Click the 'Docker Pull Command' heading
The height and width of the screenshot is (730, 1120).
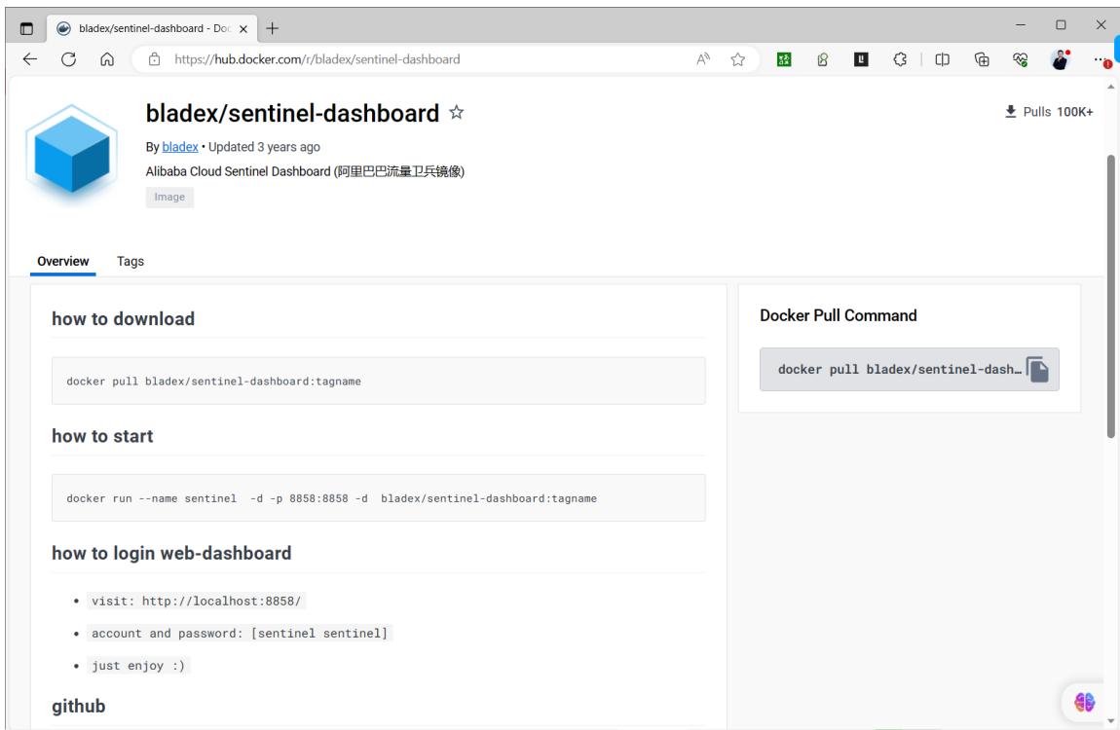coord(838,315)
